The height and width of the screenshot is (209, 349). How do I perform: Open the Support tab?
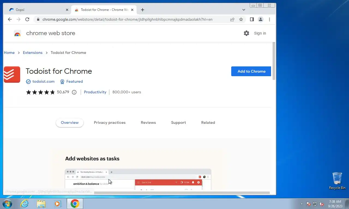coord(179,123)
